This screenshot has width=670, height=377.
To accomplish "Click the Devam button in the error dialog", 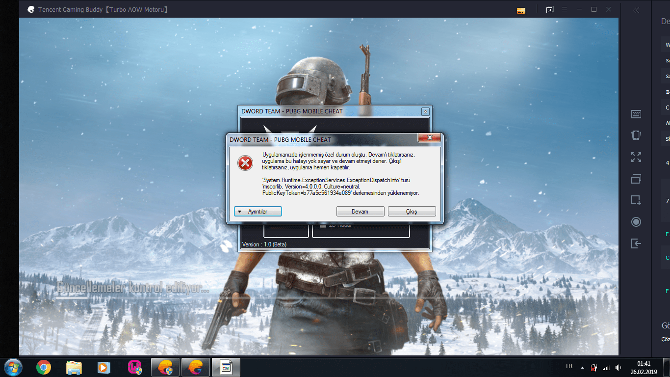I will (360, 212).
